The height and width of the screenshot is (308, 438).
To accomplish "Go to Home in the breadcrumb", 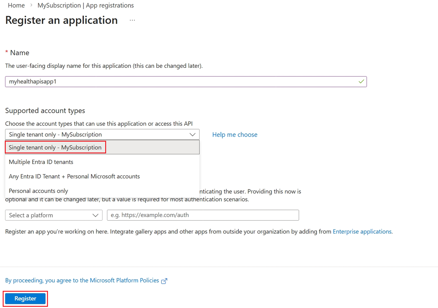I will pos(16,5).
